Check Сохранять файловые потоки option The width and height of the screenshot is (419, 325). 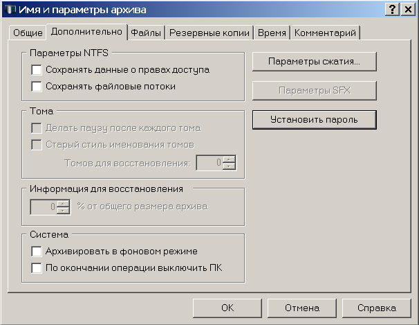37,86
